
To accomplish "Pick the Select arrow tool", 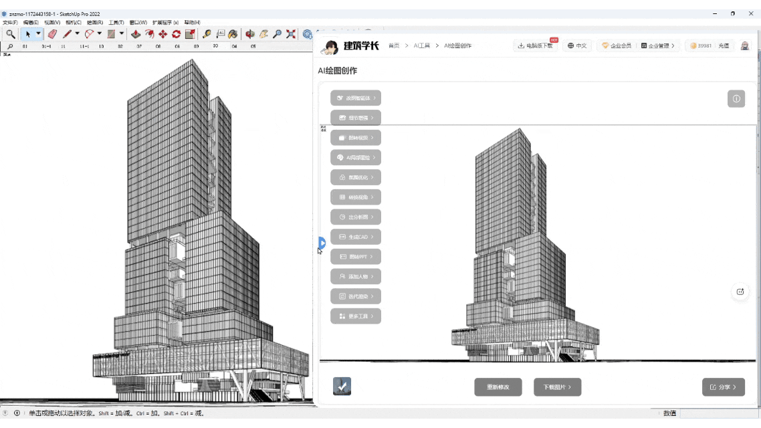I will 27,34.
